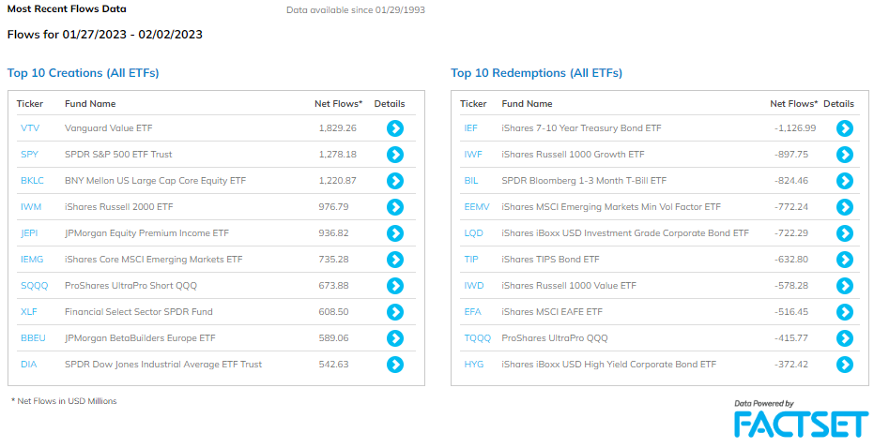Open details arrow for SPDR Bloomberg 1-3 Month T-Bill

[x=845, y=181]
